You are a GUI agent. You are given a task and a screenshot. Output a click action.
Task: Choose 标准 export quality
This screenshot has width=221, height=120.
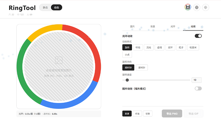coord(137,114)
